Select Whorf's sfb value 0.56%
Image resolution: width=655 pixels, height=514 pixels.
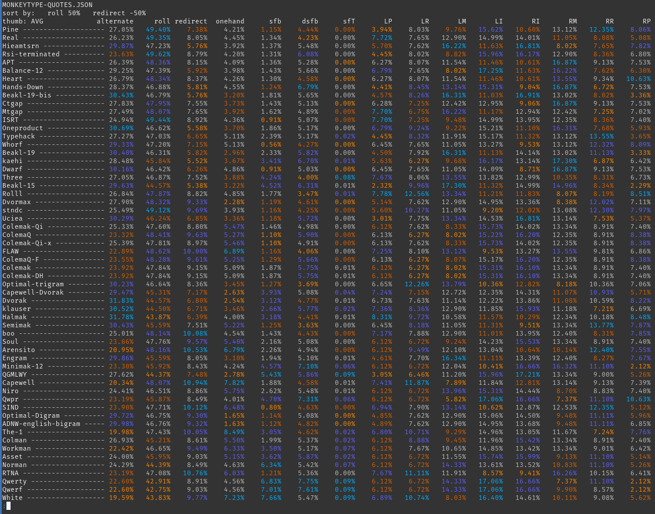(271, 144)
